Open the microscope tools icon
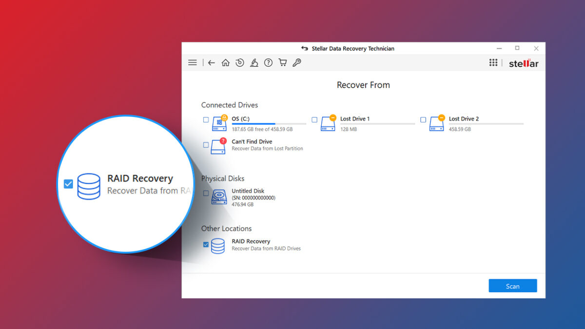This screenshot has height=329, width=585. pyautogui.click(x=253, y=62)
